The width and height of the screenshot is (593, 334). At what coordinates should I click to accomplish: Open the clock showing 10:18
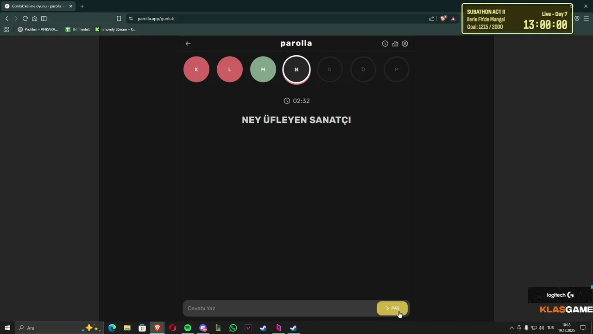566,328
